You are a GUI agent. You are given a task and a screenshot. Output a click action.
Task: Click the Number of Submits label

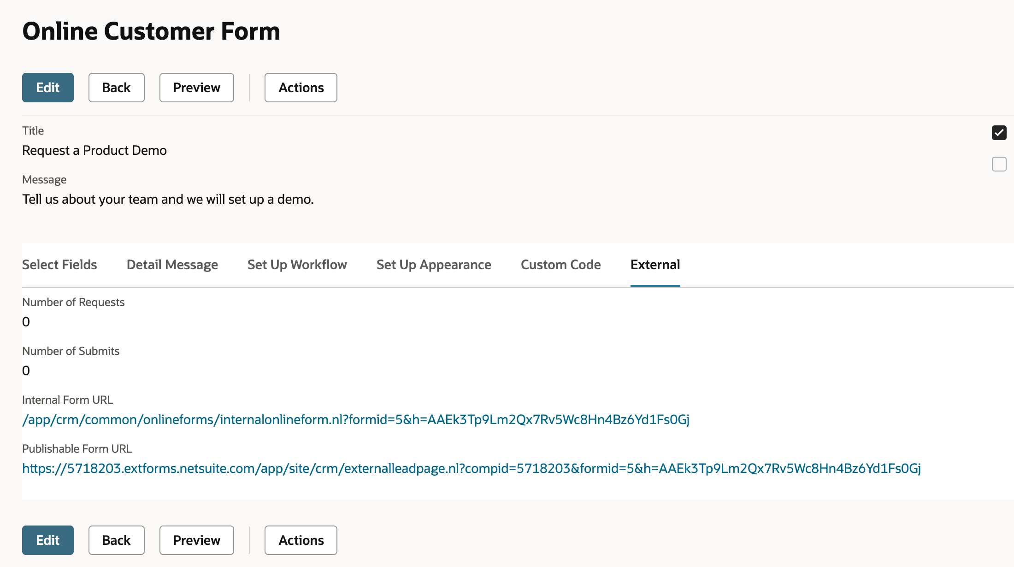71,351
